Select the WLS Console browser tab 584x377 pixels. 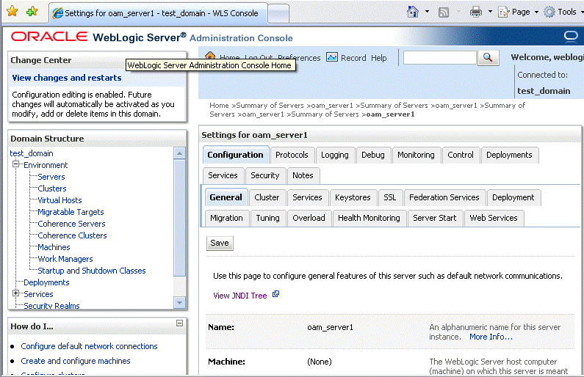click(x=158, y=13)
